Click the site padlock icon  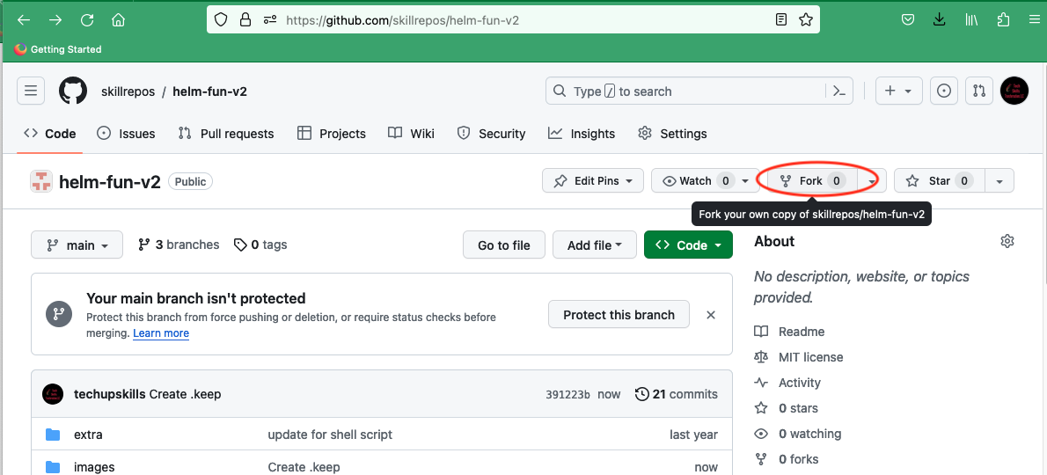pos(245,20)
